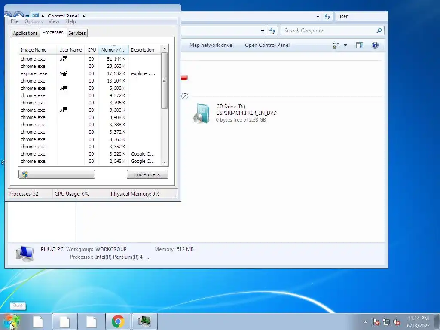Switch to the Services tab
Viewport: 440px width, 330px height.
[x=77, y=33]
